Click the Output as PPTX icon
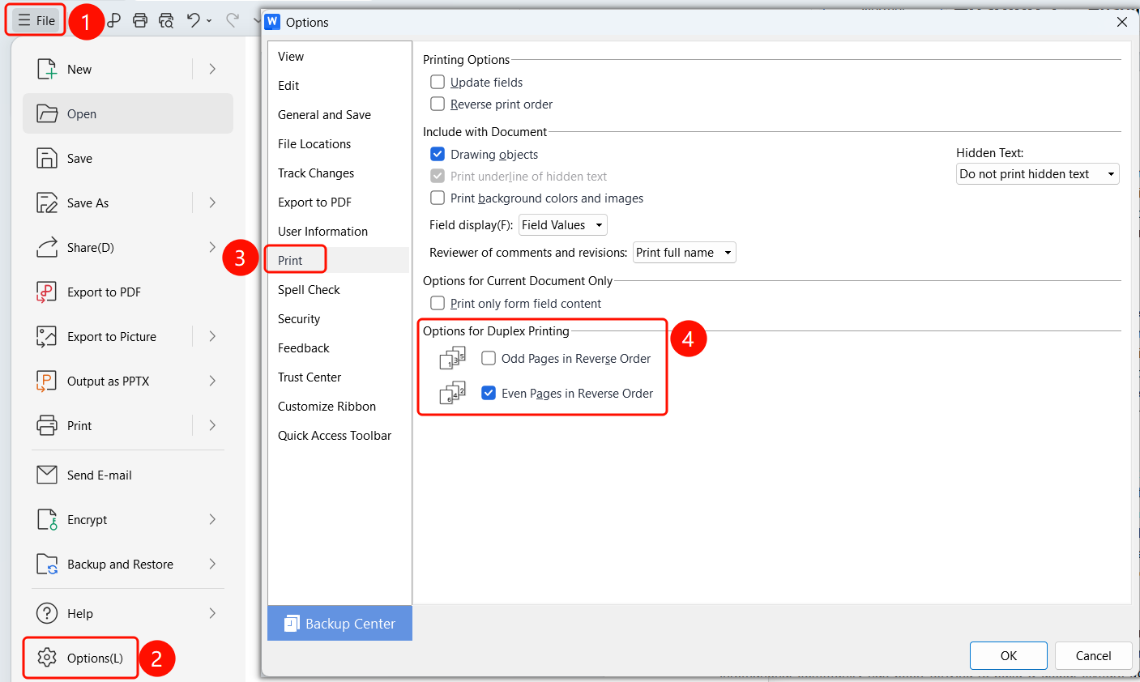The image size is (1140, 682). [x=47, y=381]
